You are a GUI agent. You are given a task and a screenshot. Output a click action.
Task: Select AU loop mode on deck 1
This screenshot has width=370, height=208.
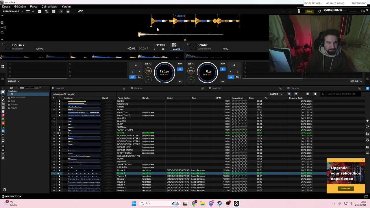pyautogui.click(x=132, y=77)
